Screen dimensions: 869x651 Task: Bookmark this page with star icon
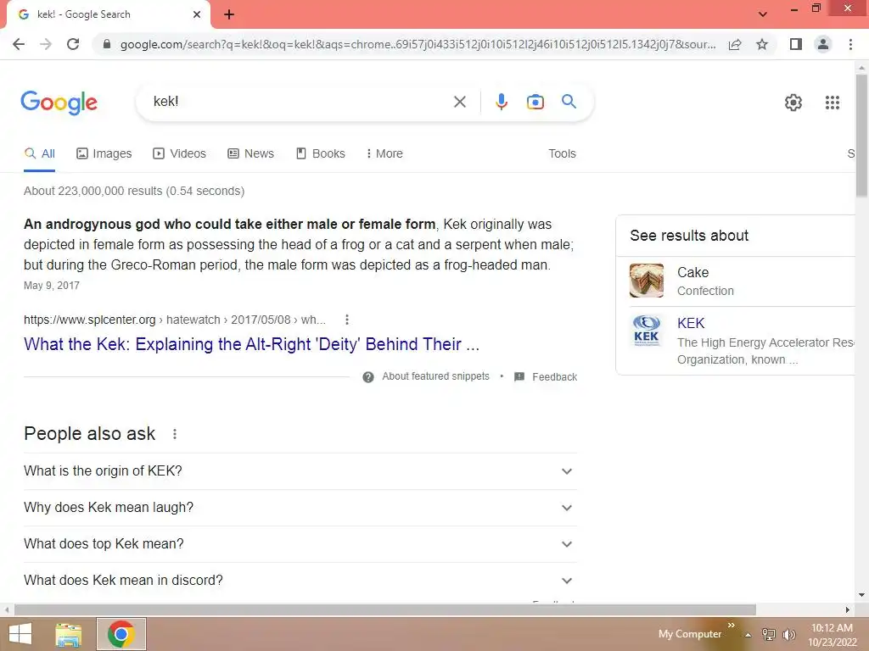(x=762, y=44)
